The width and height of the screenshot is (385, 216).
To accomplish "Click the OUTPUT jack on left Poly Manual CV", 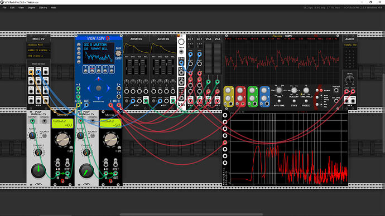I will point(32,121).
